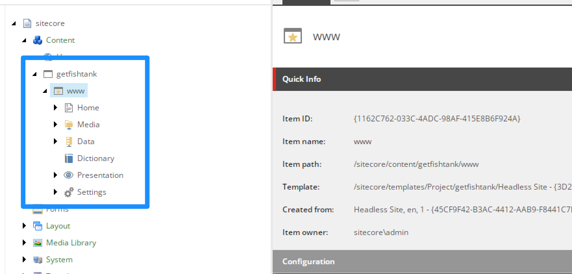Expand the Settings node
Screen dimensions: 572x274
point(56,192)
